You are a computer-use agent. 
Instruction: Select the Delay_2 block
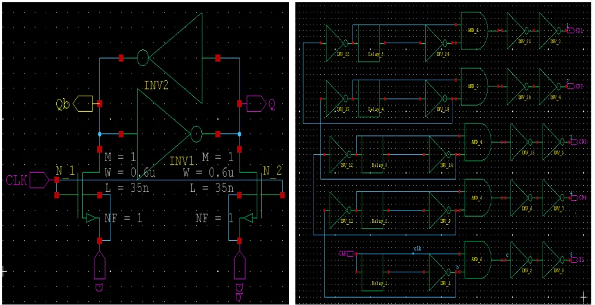point(373,210)
